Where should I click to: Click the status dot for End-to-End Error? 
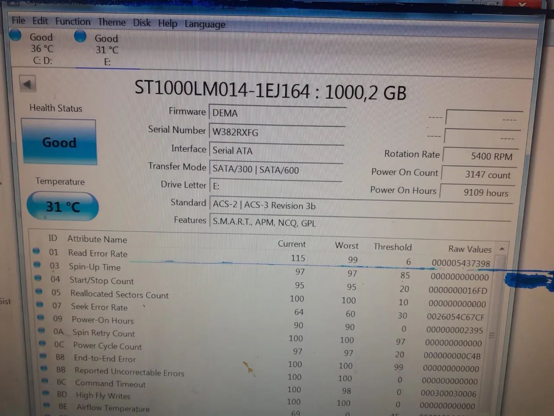pos(44,356)
